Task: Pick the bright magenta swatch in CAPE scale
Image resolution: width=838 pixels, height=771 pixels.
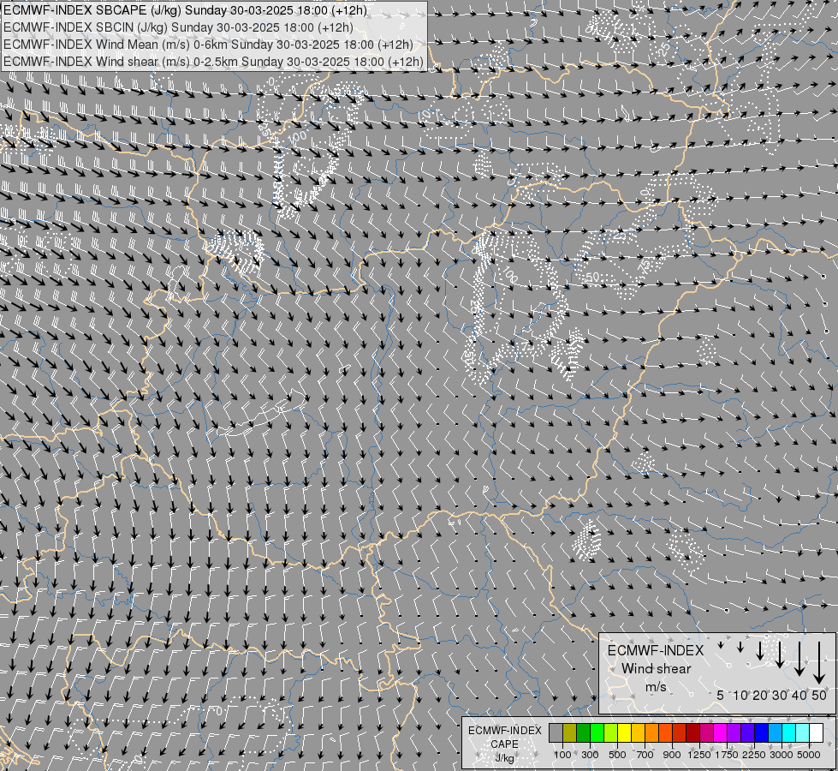Action: click(721, 732)
